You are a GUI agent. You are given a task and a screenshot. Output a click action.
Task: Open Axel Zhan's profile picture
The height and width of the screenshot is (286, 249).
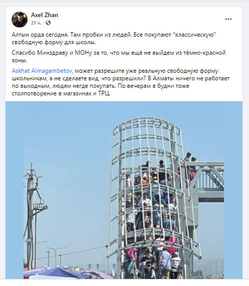coord(20,20)
